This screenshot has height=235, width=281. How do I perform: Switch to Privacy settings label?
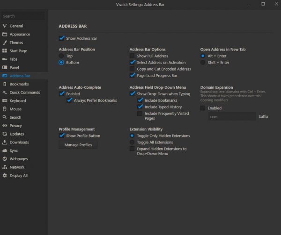(16, 126)
